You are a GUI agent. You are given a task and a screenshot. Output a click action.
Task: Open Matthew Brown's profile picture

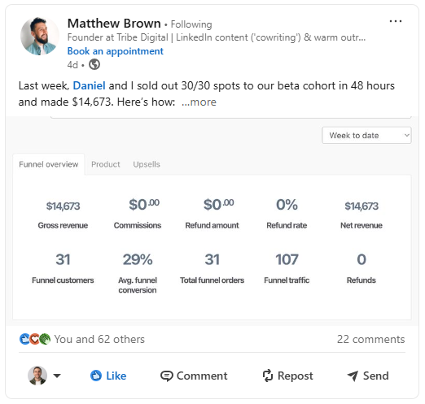40,36
